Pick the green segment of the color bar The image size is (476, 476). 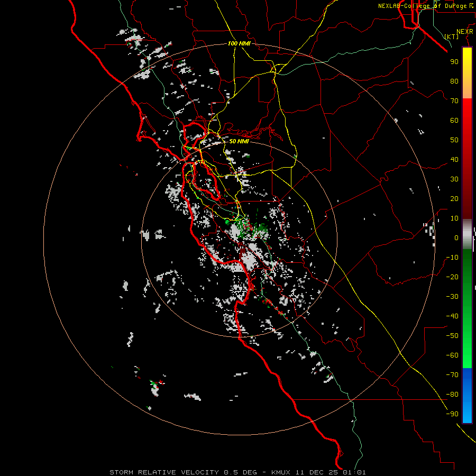pos(467,308)
